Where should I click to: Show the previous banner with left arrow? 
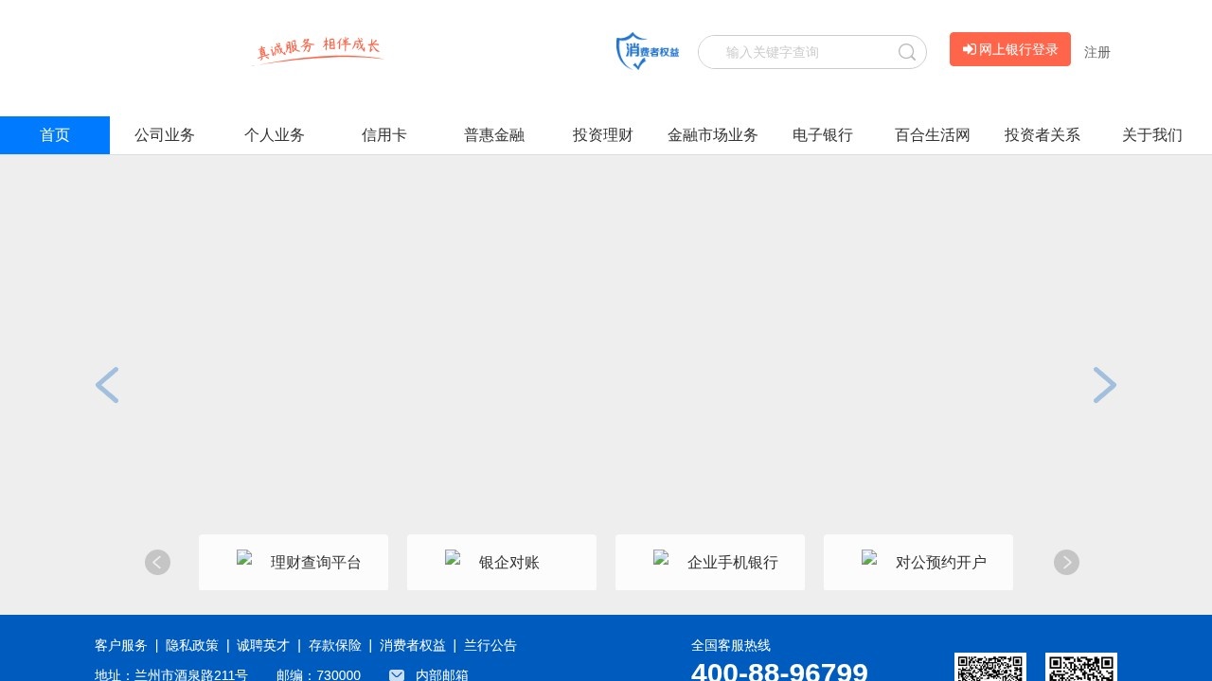point(107,385)
